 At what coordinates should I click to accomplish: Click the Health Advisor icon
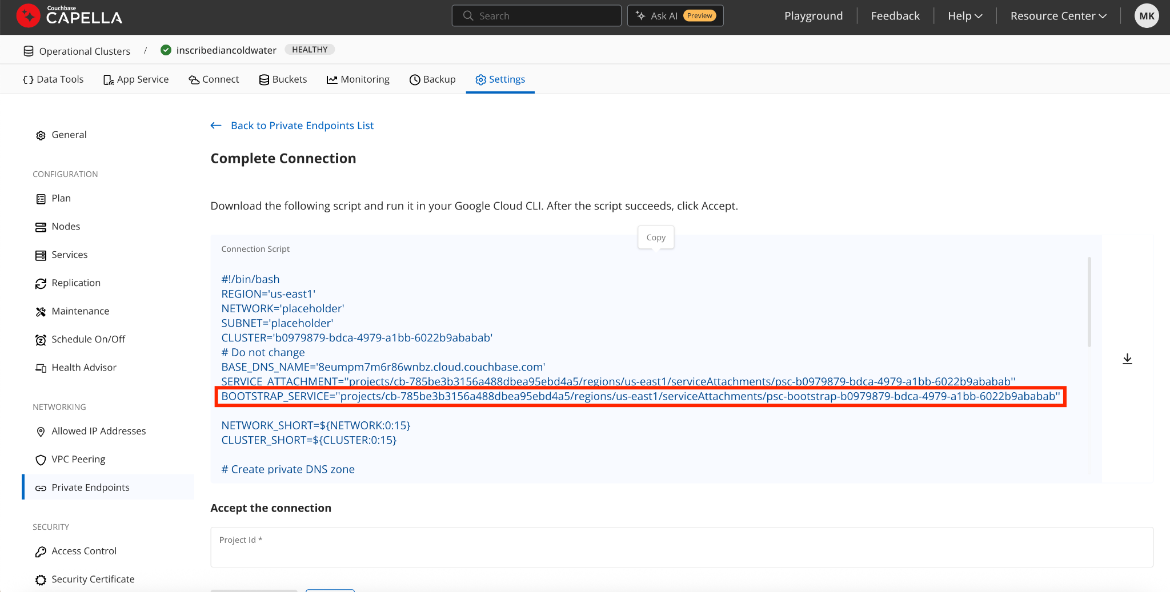coord(41,368)
